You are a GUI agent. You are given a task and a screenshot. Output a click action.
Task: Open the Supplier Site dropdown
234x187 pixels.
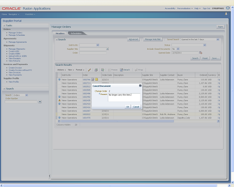(x=107, y=49)
